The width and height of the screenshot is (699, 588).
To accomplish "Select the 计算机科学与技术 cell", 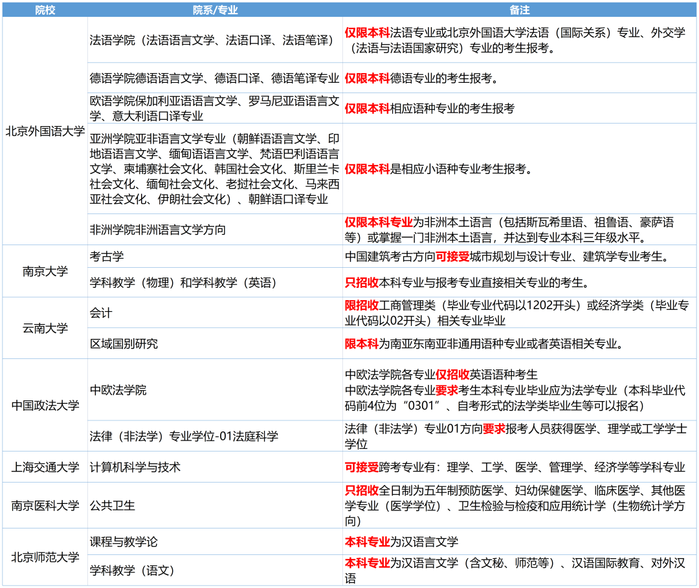I will [x=215, y=467].
